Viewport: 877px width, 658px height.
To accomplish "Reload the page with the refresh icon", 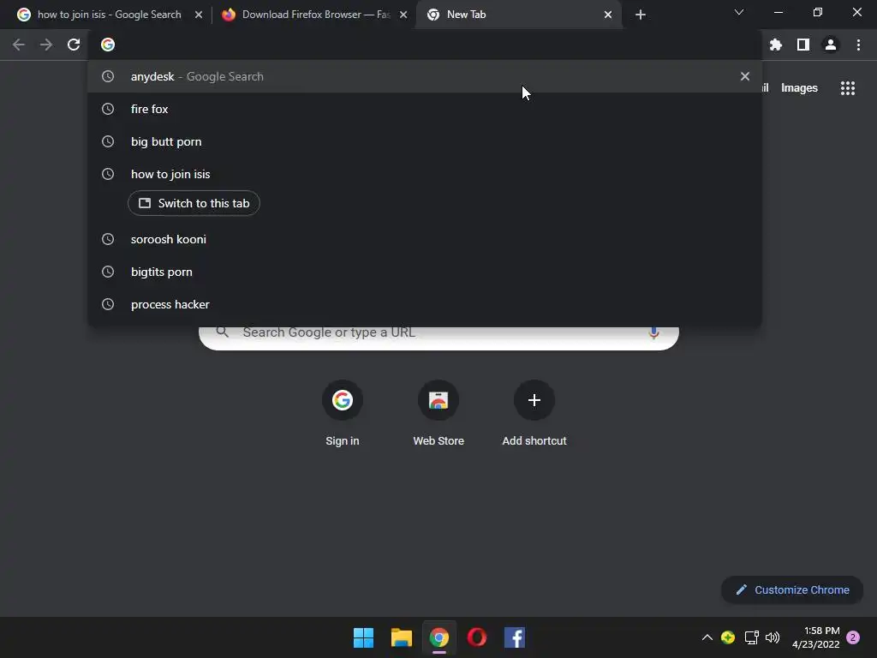I will point(74,45).
